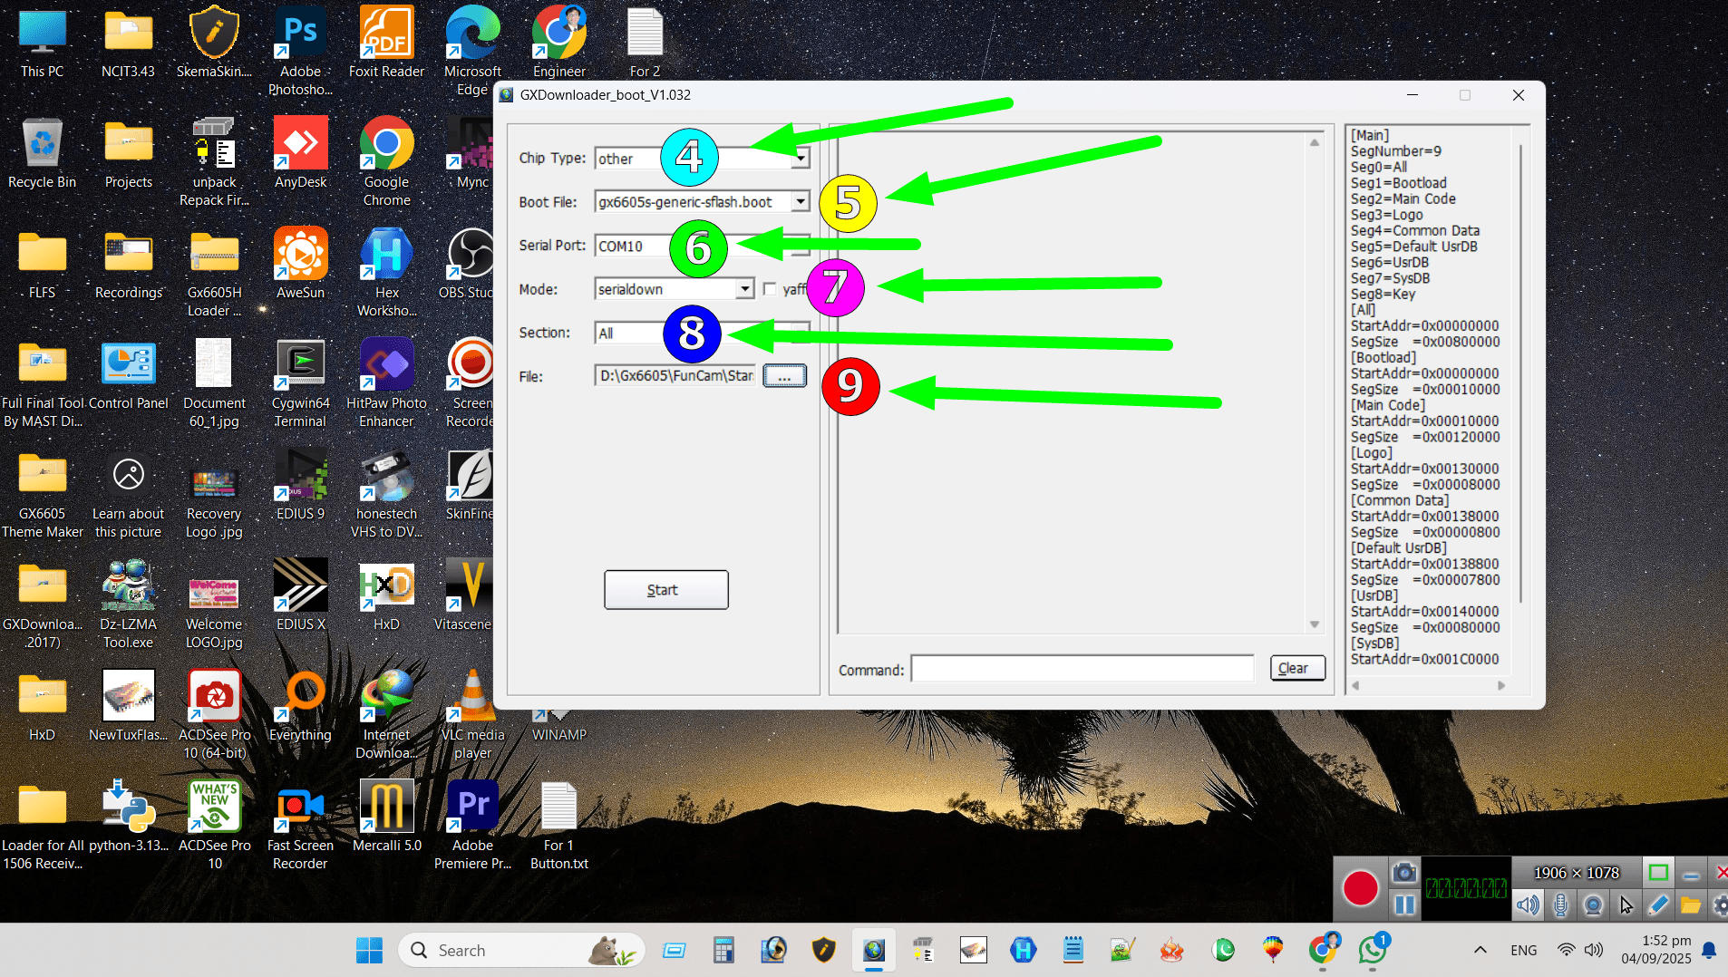Launch Dz-LZMA Tool.exe from the desktop

[129, 585]
